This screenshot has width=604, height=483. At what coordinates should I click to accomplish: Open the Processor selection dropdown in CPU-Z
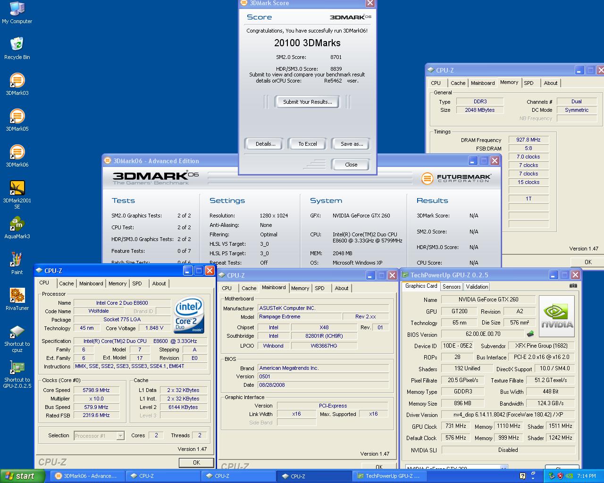(x=99, y=436)
